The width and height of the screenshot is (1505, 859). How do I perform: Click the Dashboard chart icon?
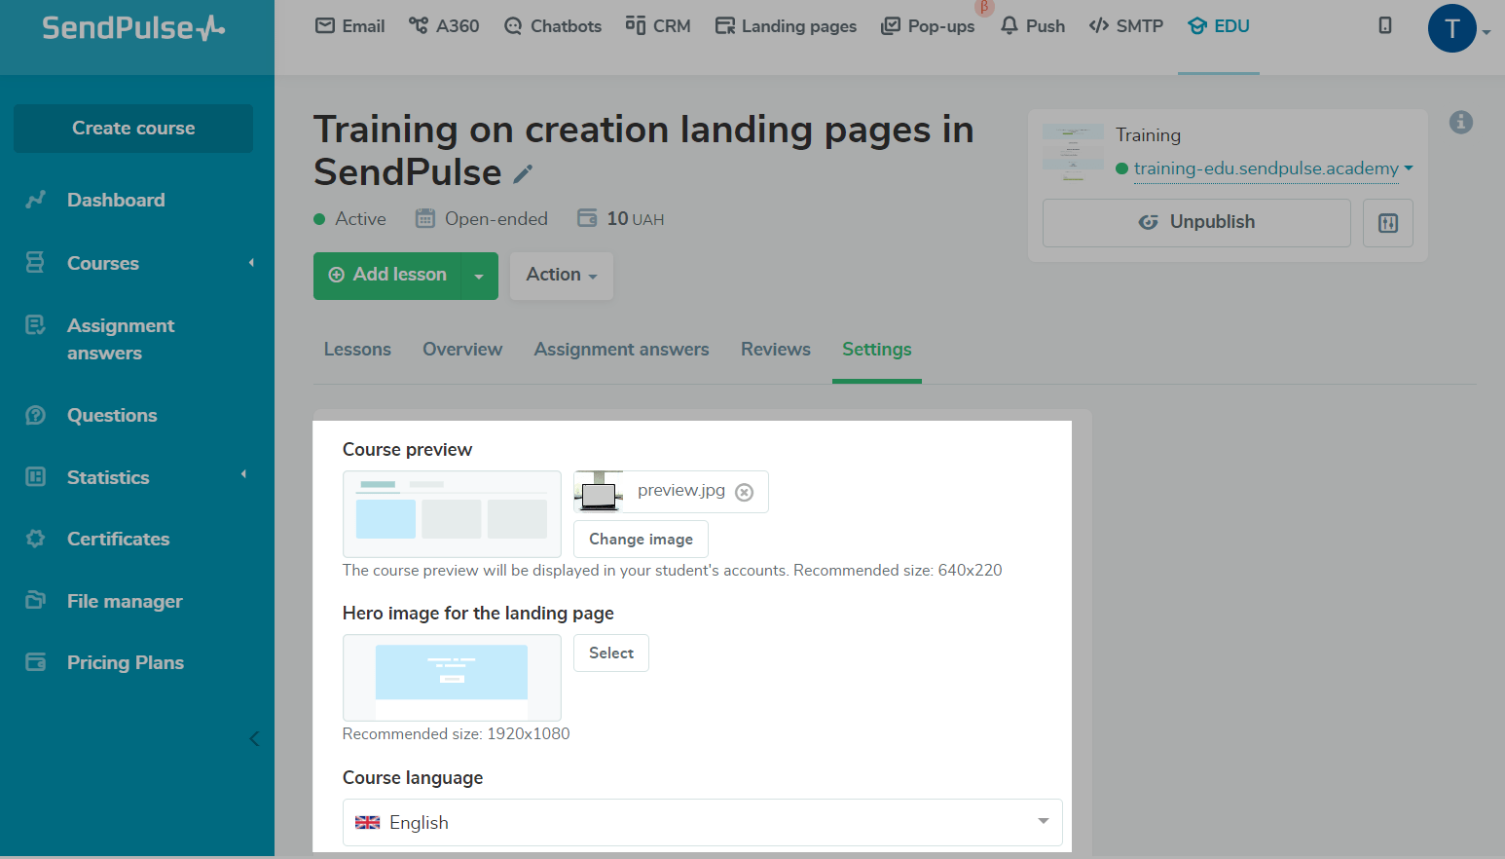click(x=36, y=200)
